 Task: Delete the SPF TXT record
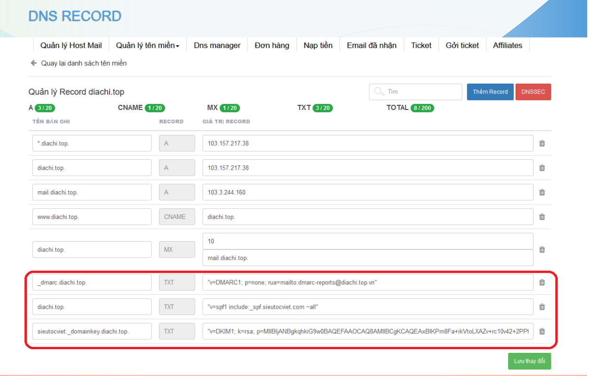[542, 307]
